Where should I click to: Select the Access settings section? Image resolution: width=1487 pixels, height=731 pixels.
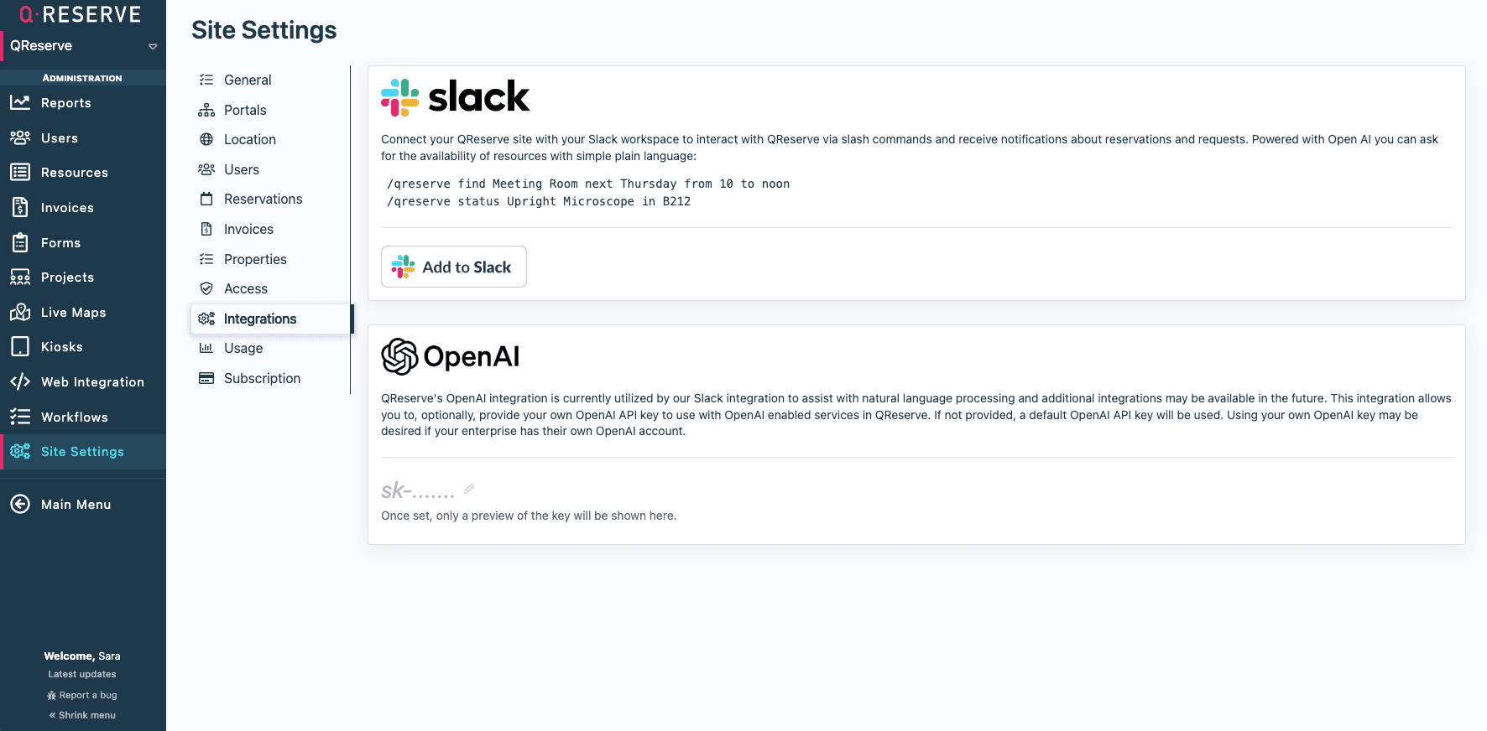pos(245,288)
